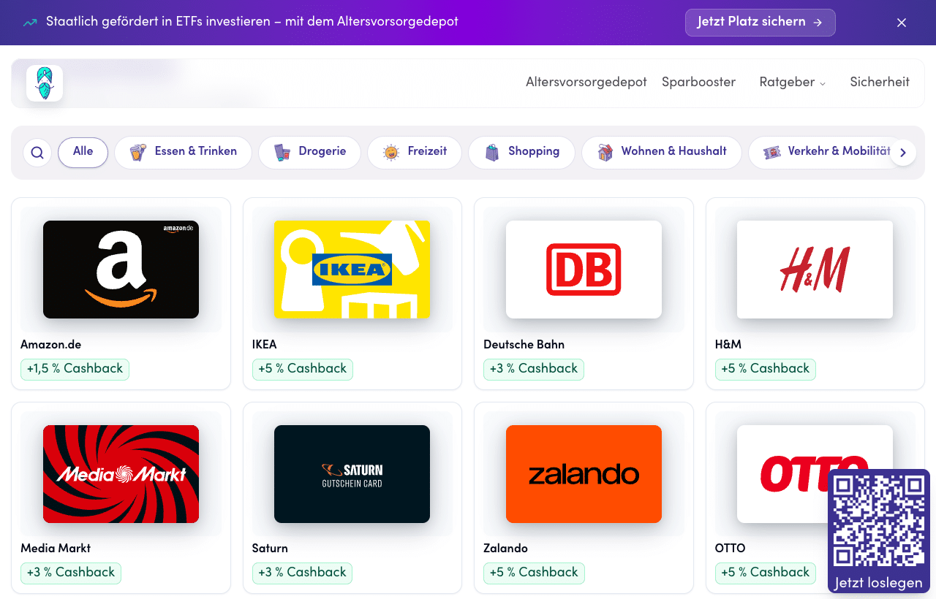Select the Alle category filter
936x599 pixels.
tap(83, 153)
